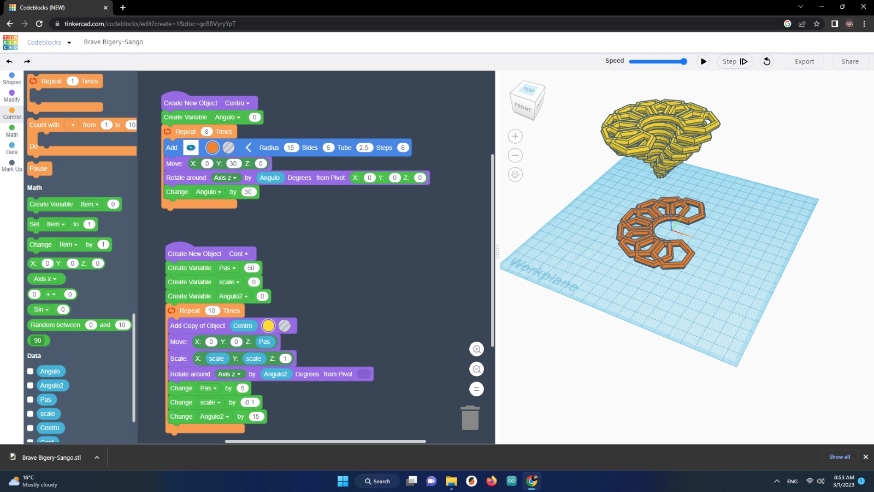Toggle the Angulo2 variable checkbox
This screenshot has height=492, width=874.
tap(31, 385)
